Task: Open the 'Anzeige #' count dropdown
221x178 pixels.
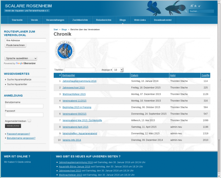Action: pyautogui.click(x=118, y=70)
